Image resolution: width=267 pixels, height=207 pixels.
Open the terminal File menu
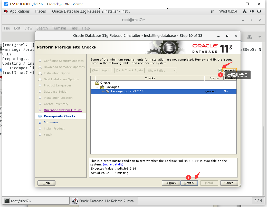(x=7, y=28)
